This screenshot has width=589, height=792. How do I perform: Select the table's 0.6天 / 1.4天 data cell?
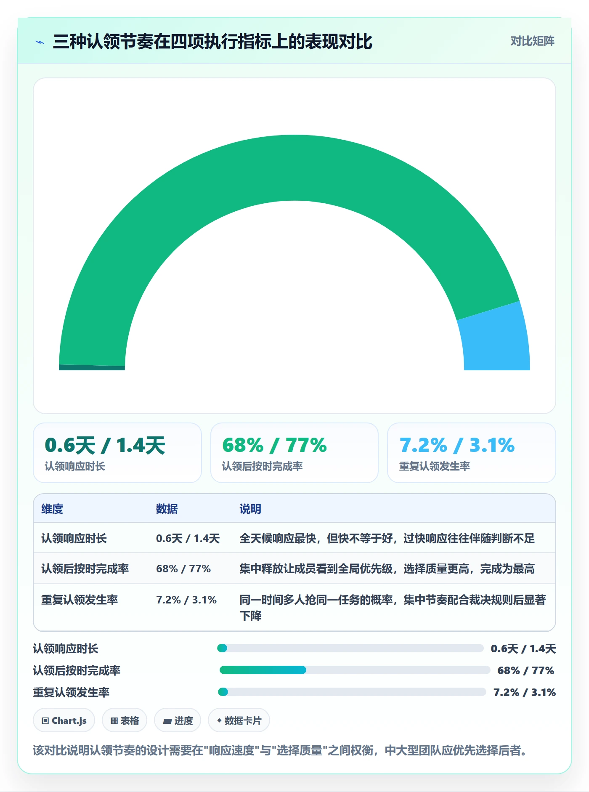(188, 538)
